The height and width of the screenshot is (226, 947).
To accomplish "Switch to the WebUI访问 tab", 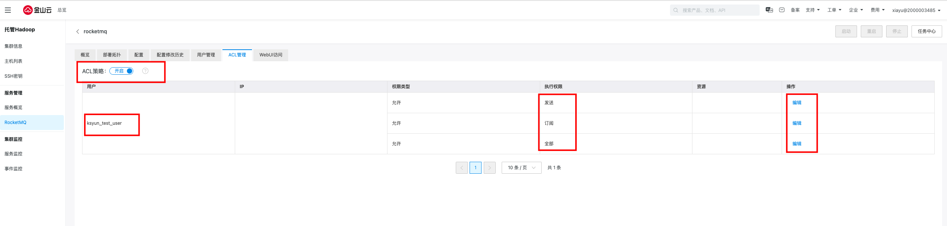I will pos(271,55).
